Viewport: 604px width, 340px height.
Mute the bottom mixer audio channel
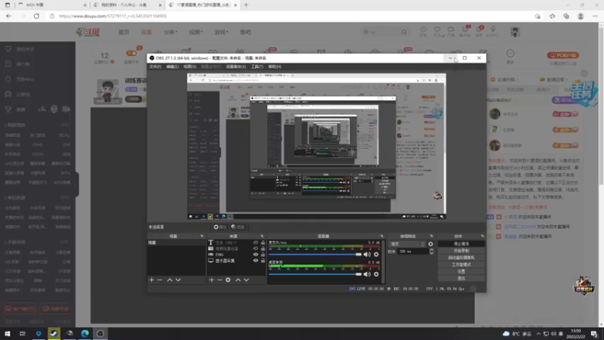click(367, 274)
